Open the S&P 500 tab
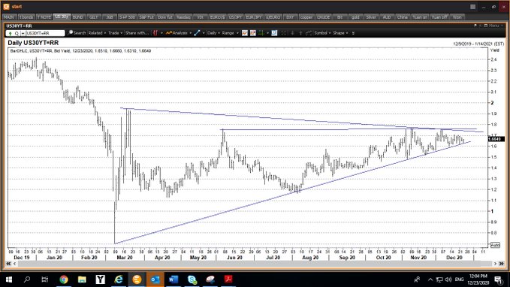Viewport: 510px width, 287px height. (127, 17)
